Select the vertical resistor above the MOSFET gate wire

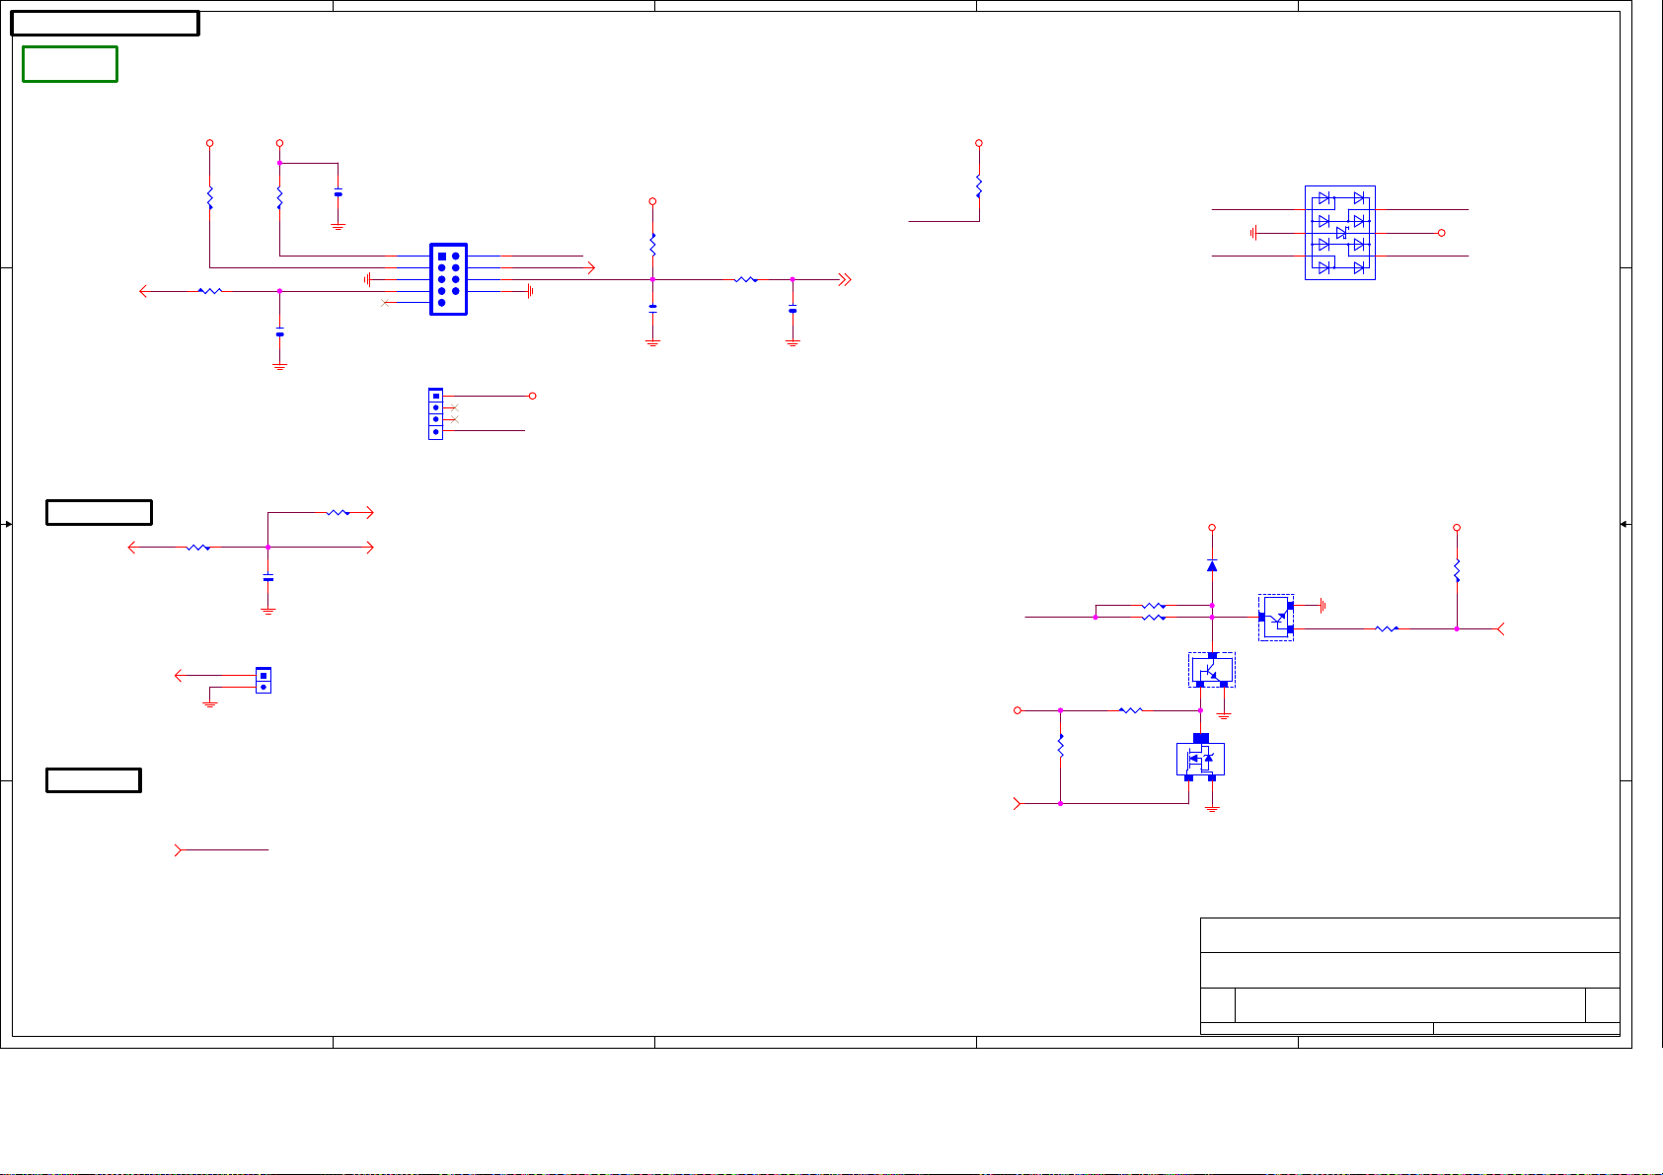click(1060, 747)
